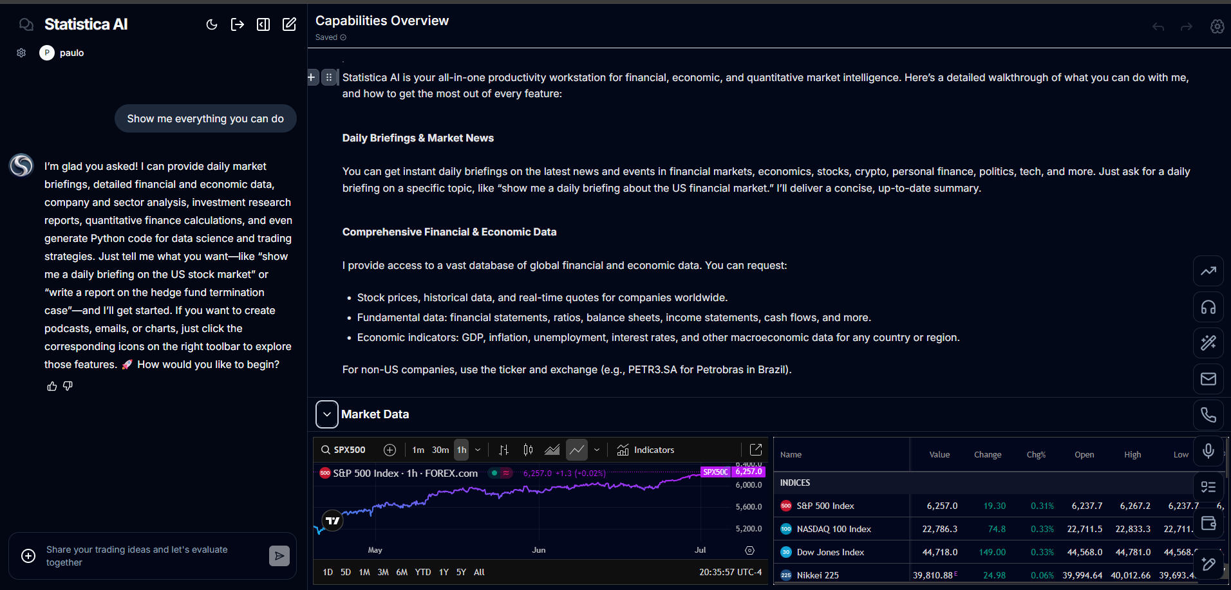The height and width of the screenshot is (590, 1231).
Task: Add symbol to compare with plus circle
Action: [390, 450]
